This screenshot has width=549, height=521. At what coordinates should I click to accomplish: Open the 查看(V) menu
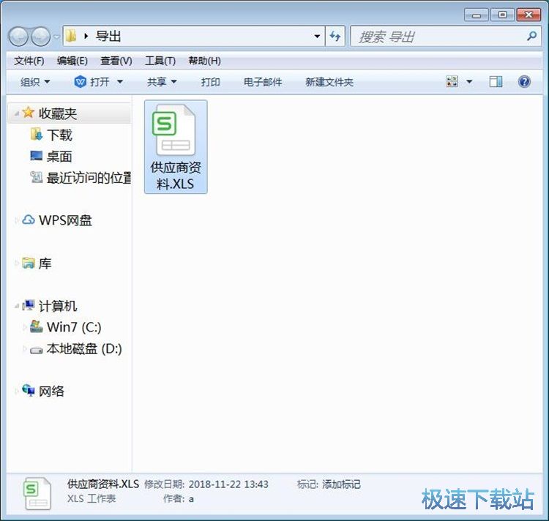tap(116, 61)
